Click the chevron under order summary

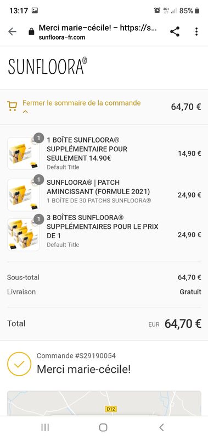[x=25, y=112]
